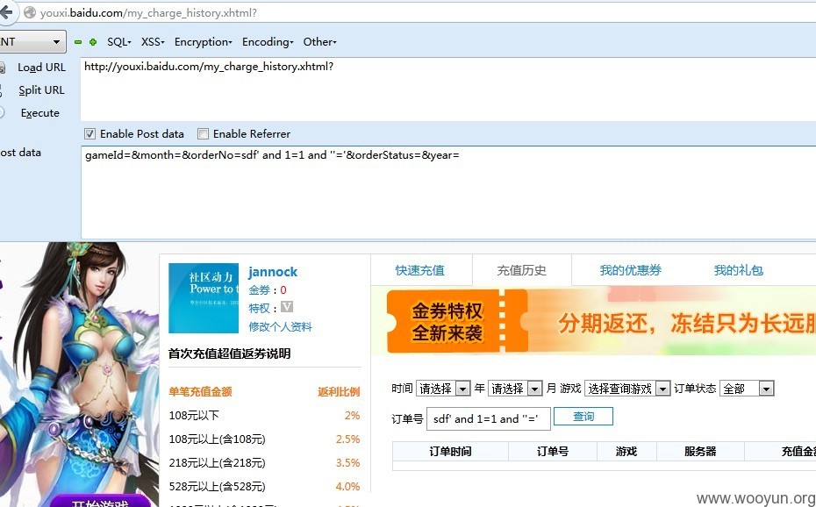
Task: Click the green plus icon in HackBar
Action: (x=93, y=42)
